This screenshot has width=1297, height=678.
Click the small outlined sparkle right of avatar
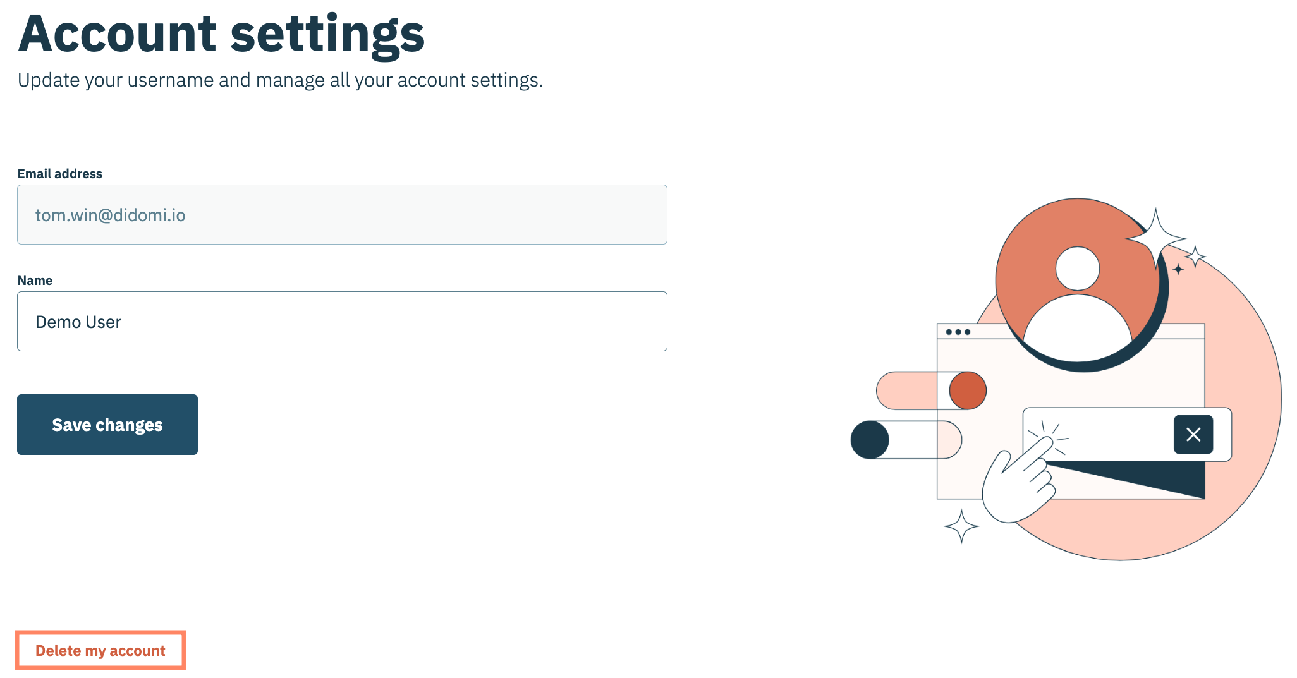coord(1195,257)
